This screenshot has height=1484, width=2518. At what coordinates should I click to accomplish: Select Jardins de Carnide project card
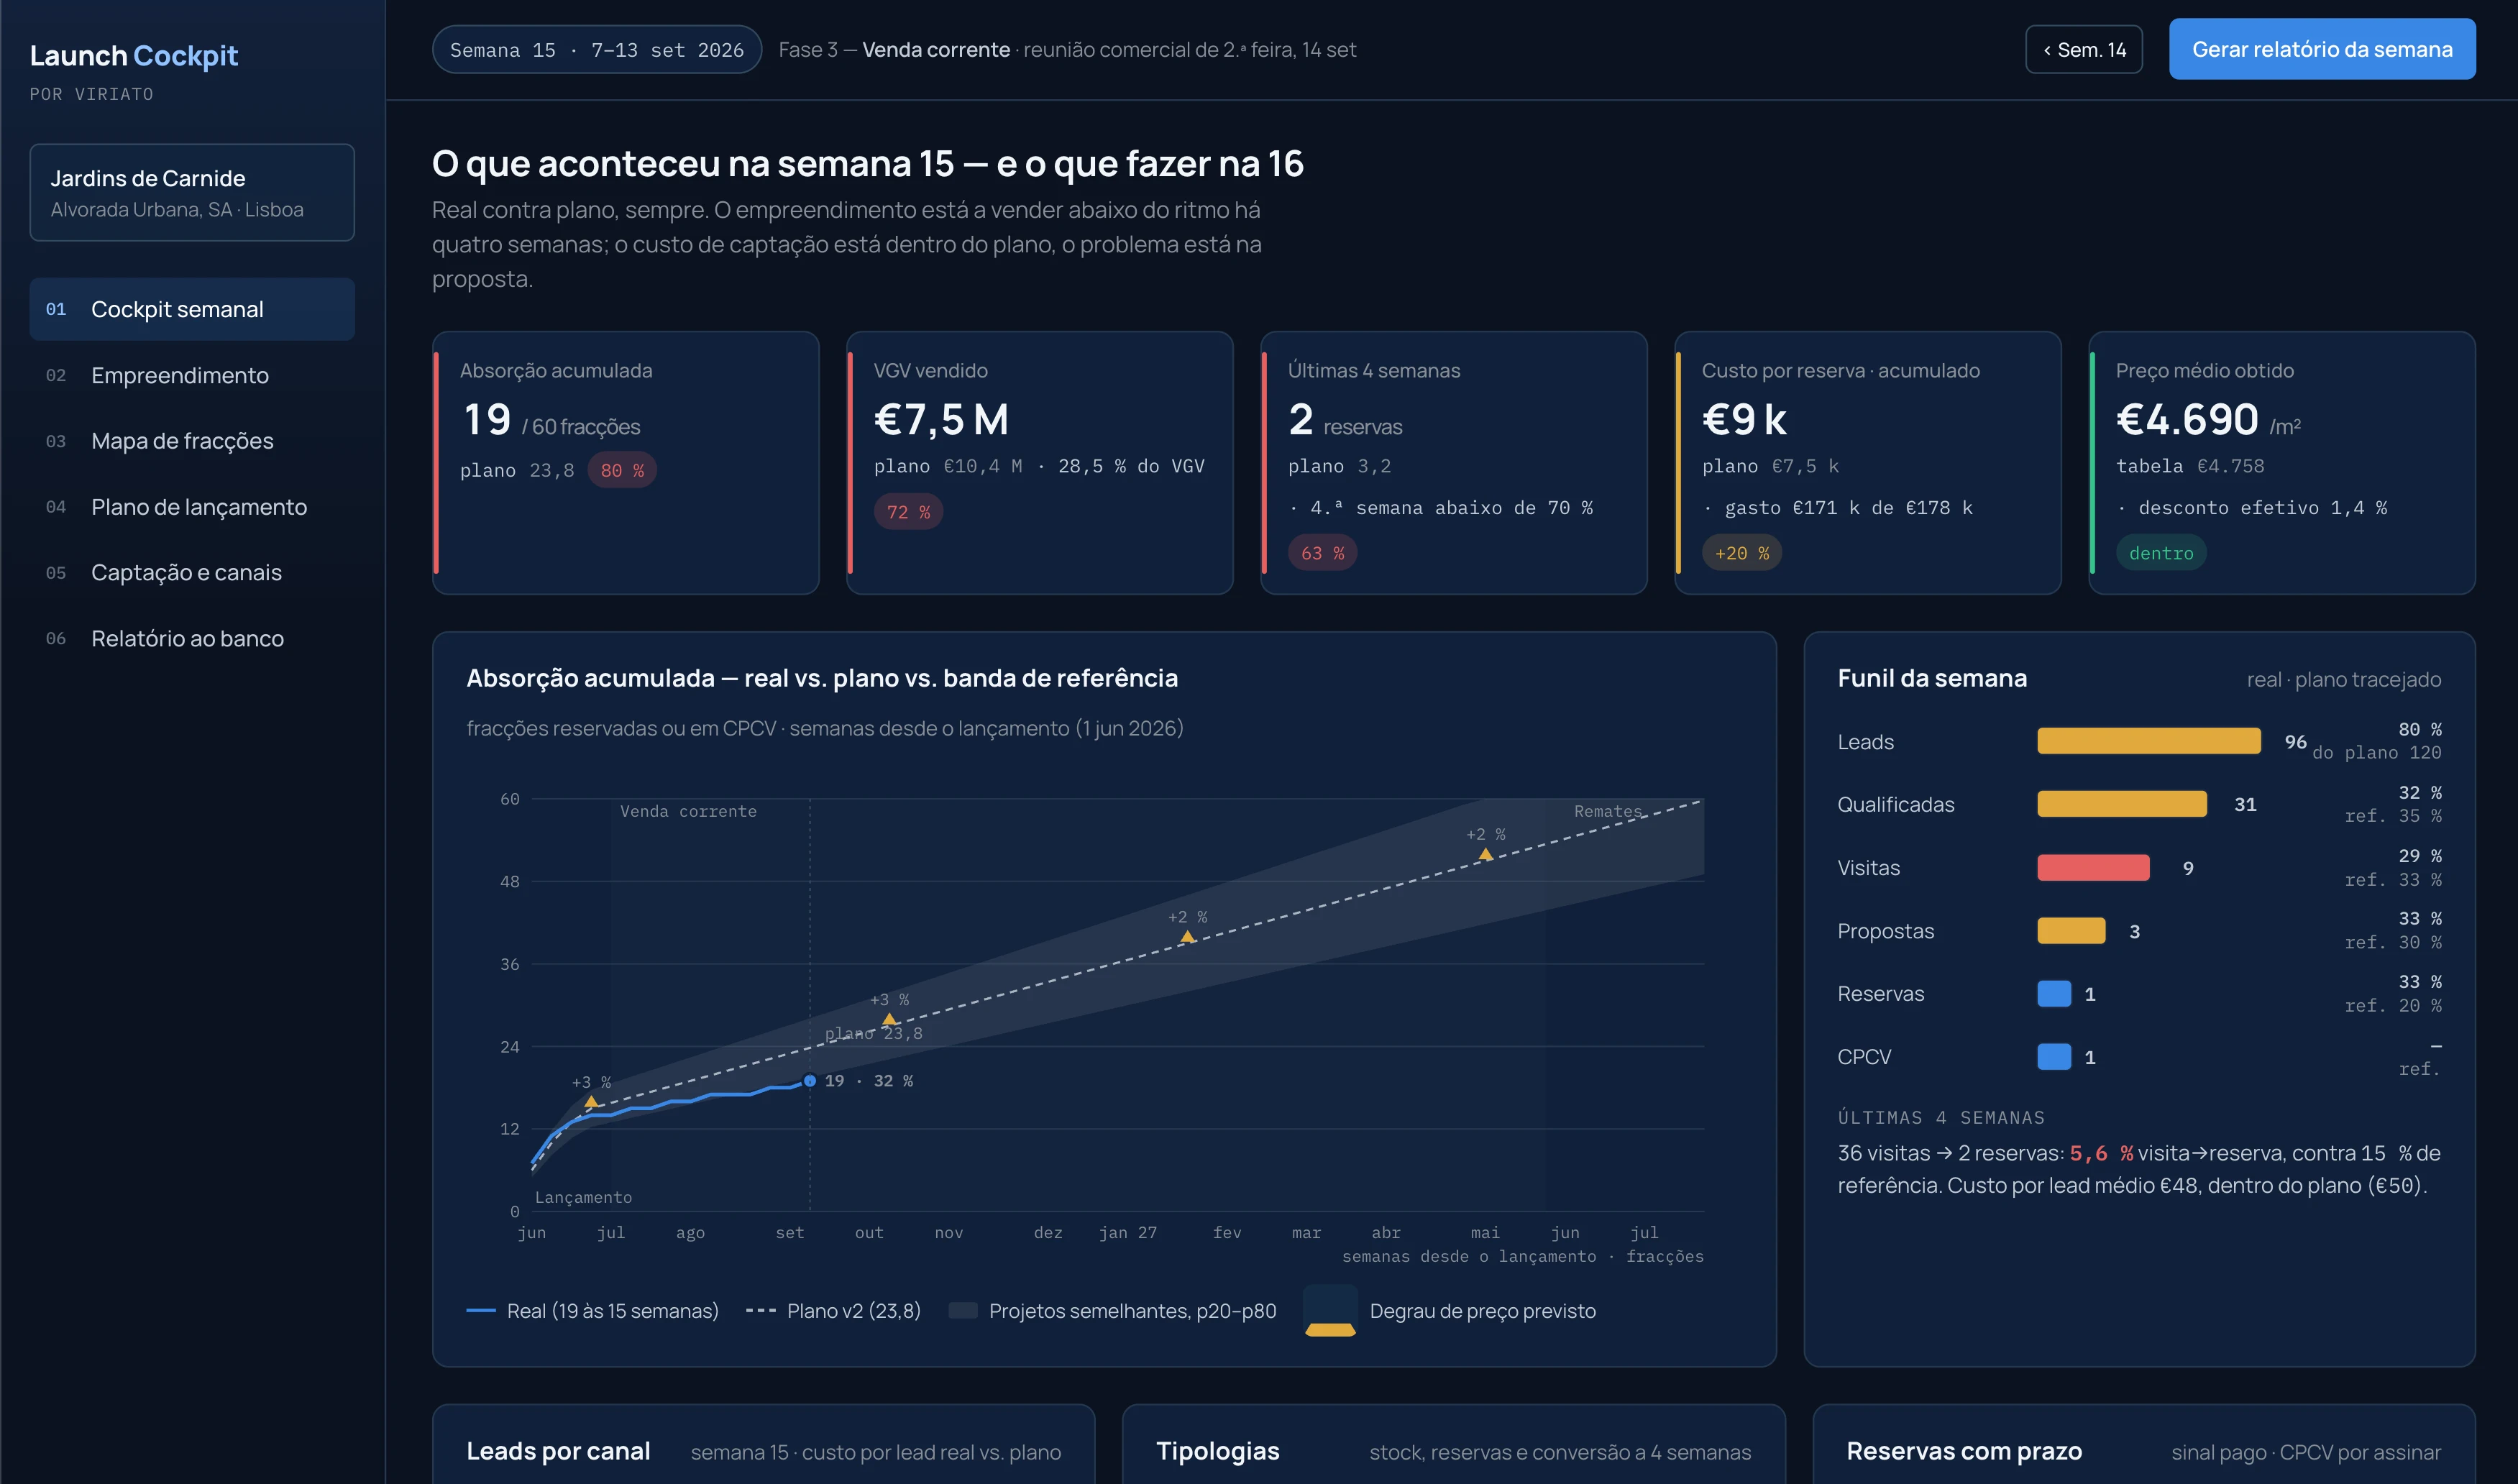pos(192,192)
